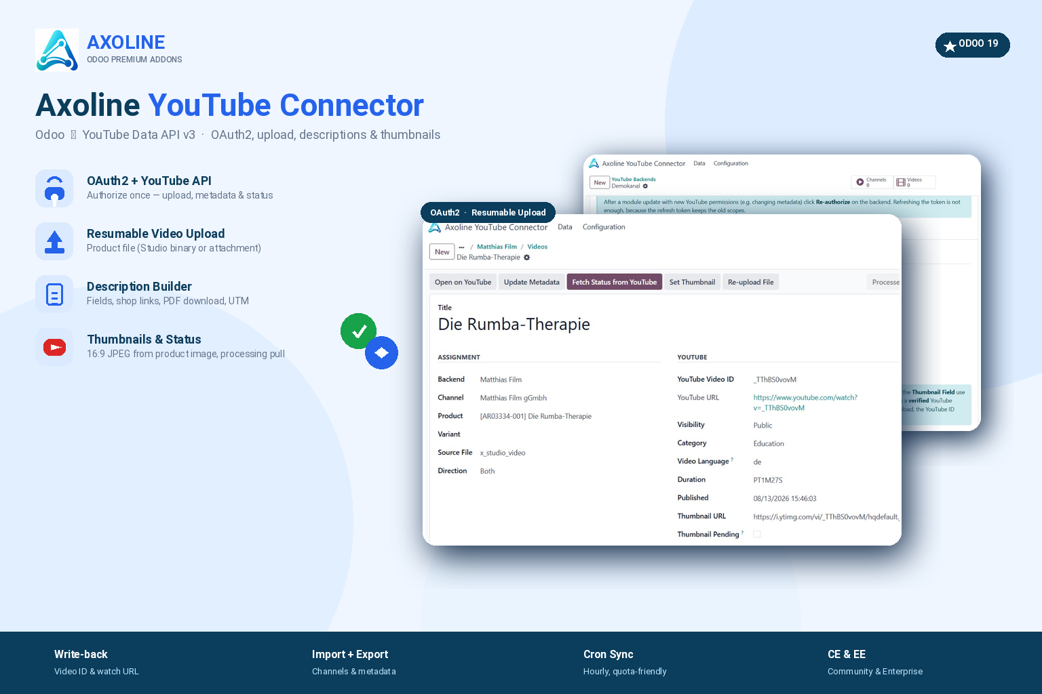Click Re-upload File button
The height and width of the screenshot is (694, 1042).
pos(751,282)
